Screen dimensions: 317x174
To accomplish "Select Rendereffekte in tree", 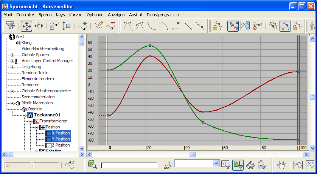I will [x=35, y=73].
